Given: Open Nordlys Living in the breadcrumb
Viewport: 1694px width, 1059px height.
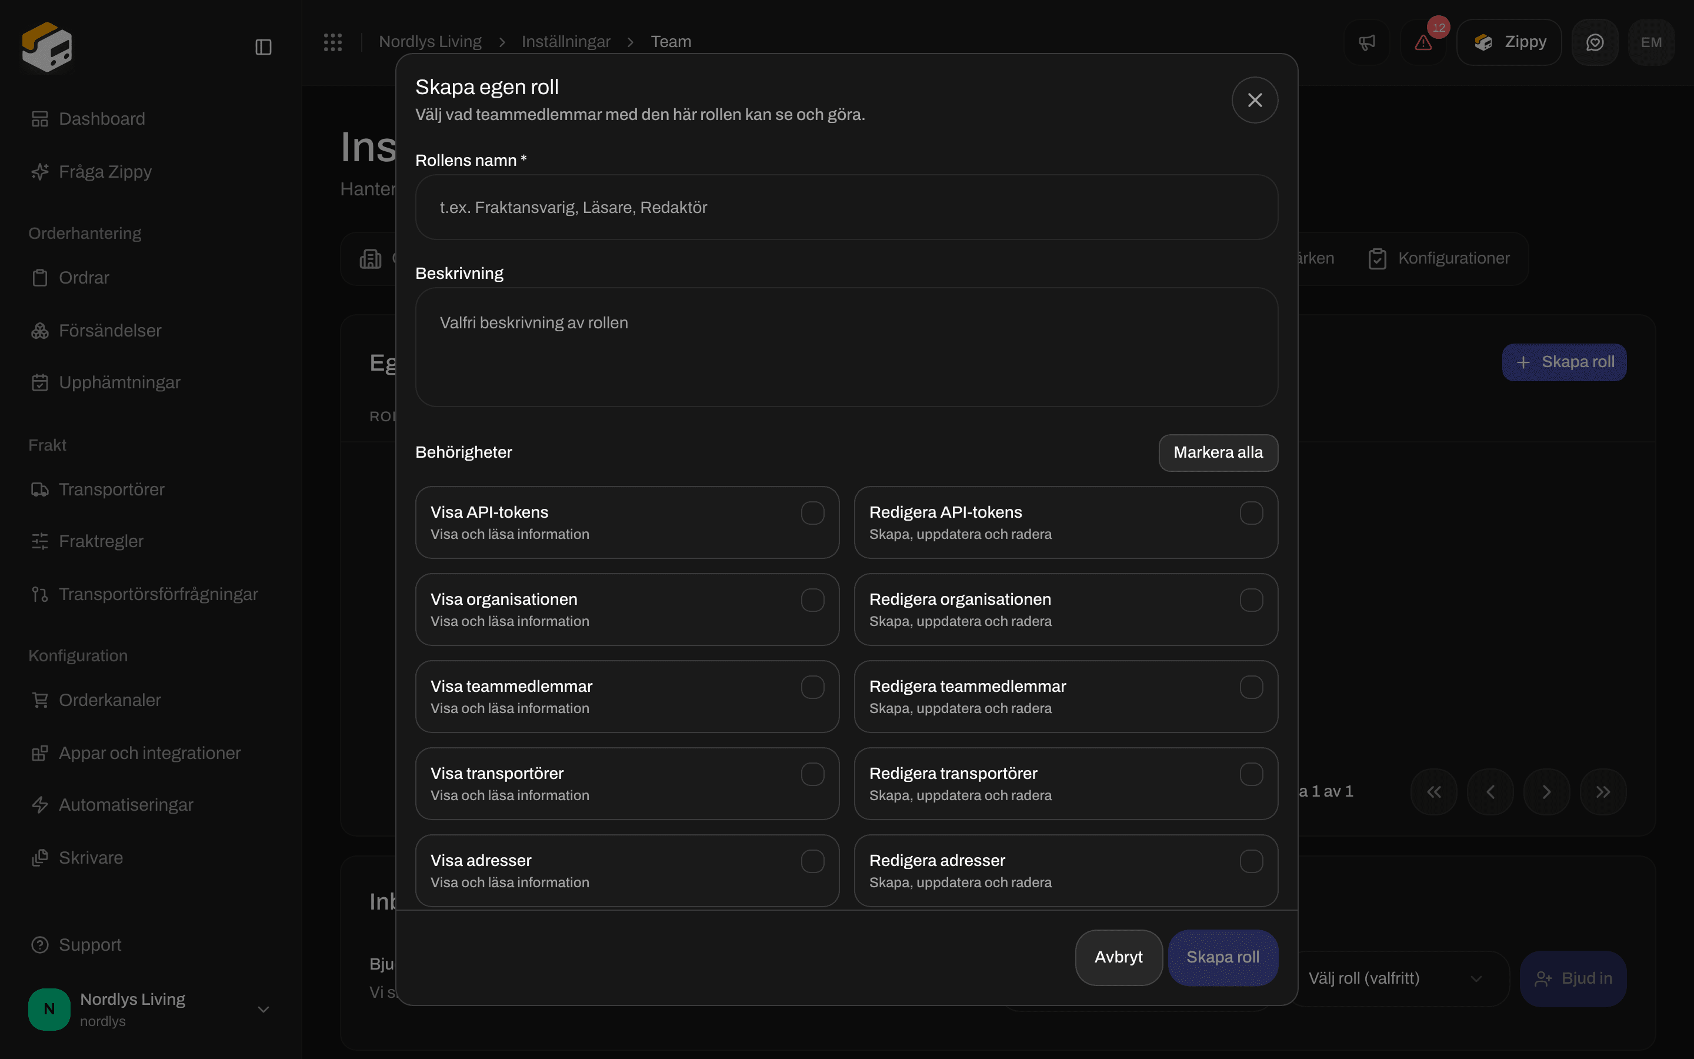Looking at the screenshot, I should tap(430, 42).
